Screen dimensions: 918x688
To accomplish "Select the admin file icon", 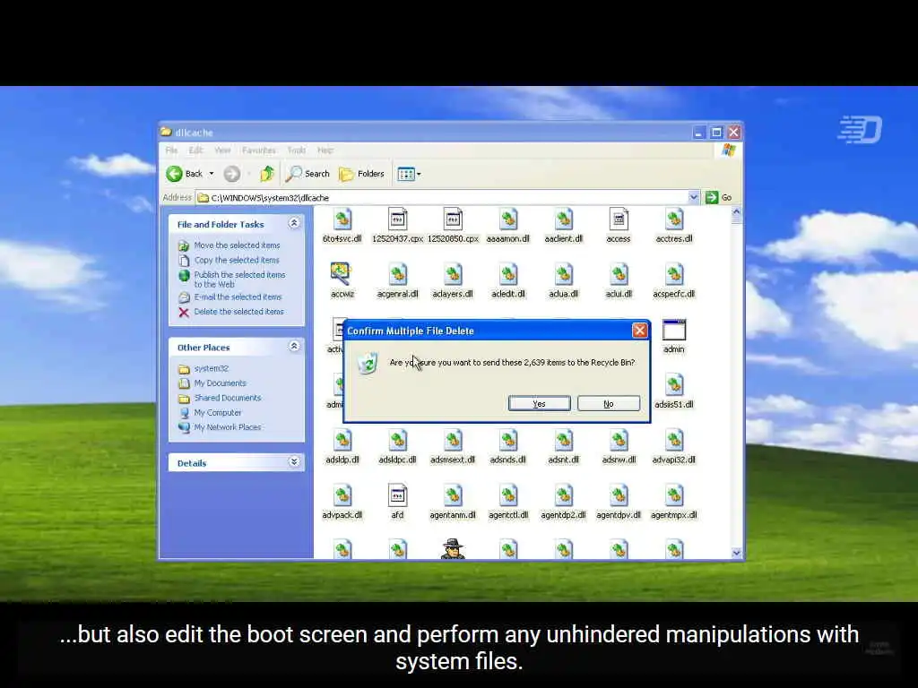I will coord(674,330).
